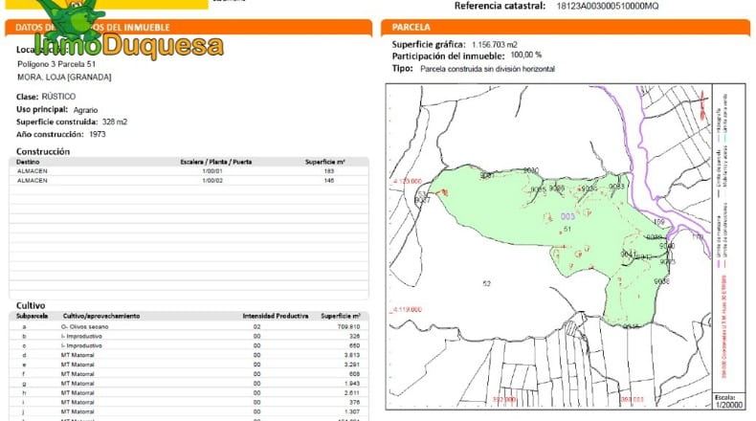This screenshot has width=756, height=421.
Task: Click 'MT Matorral' in subparcela i row
Action: tap(78, 402)
